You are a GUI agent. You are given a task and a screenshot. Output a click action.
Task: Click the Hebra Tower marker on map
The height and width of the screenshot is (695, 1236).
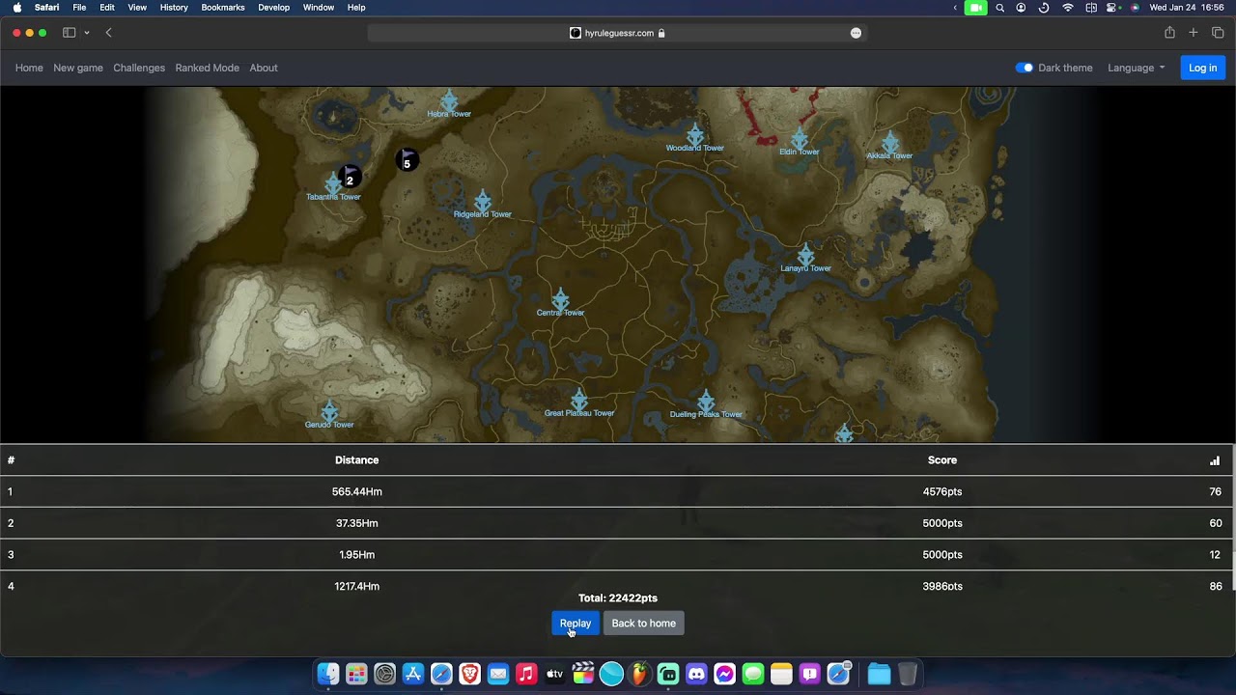(449, 101)
